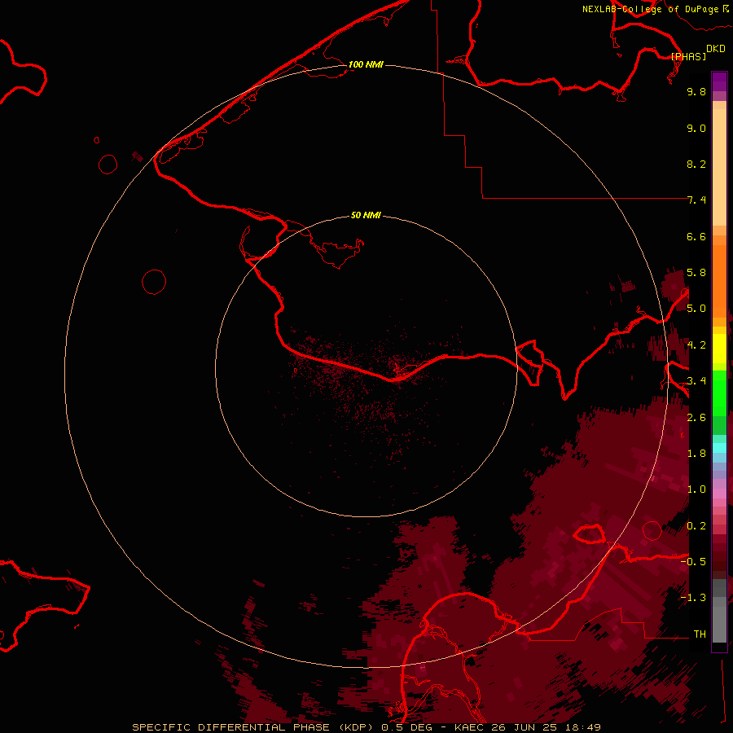Pick the peach segment of the color bar

[x=719, y=166]
